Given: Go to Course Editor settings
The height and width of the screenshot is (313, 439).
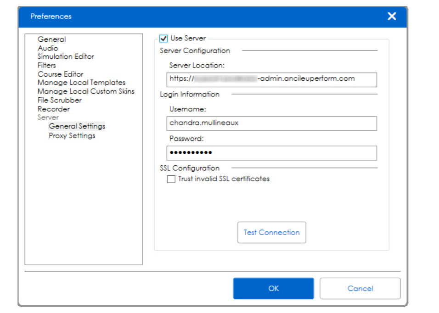Looking at the screenshot, I should pos(61,74).
